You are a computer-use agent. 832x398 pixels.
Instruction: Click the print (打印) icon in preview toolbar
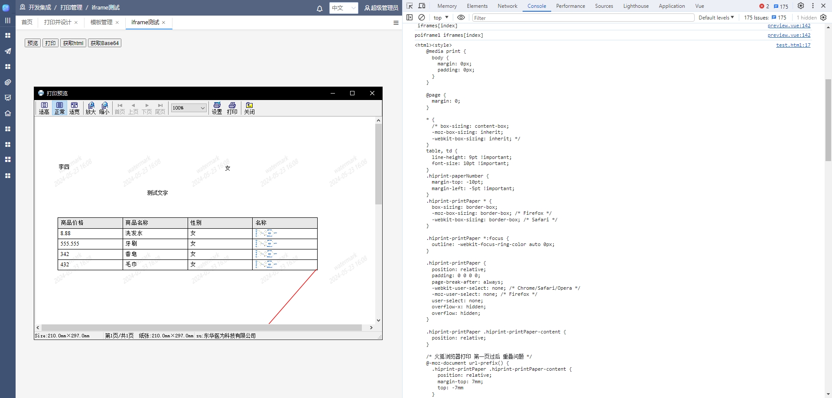pos(232,108)
